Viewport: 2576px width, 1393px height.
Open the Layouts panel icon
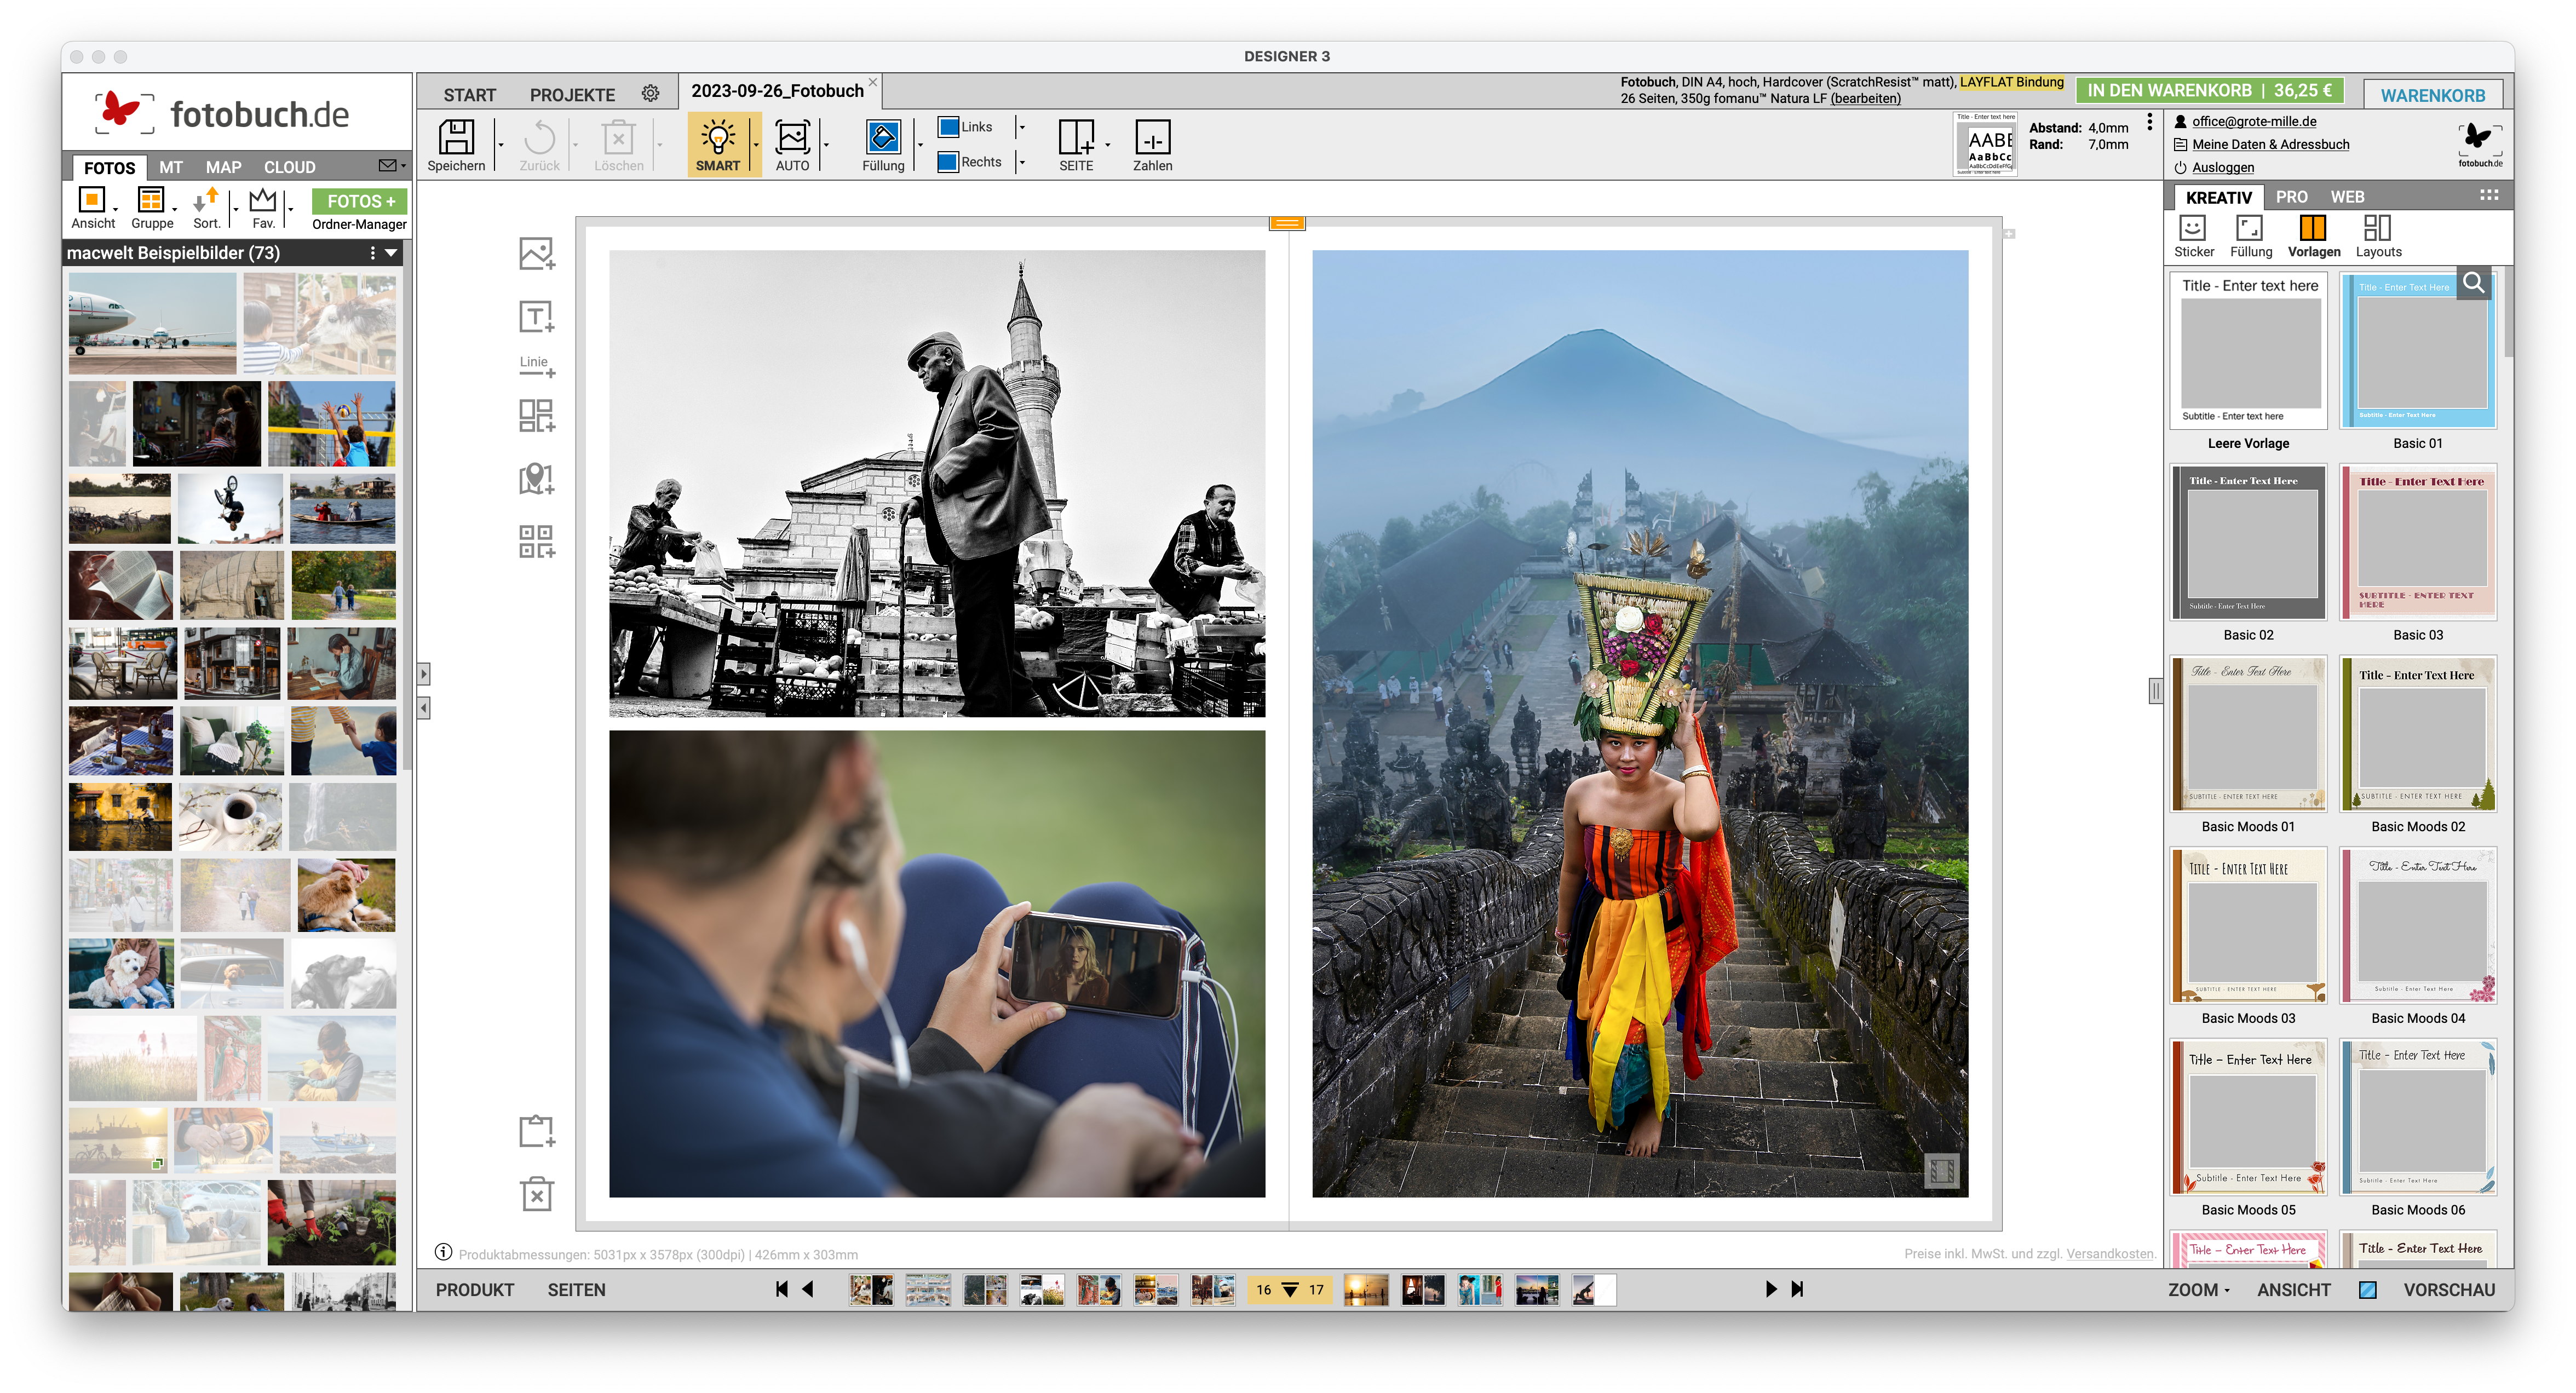coord(2377,228)
